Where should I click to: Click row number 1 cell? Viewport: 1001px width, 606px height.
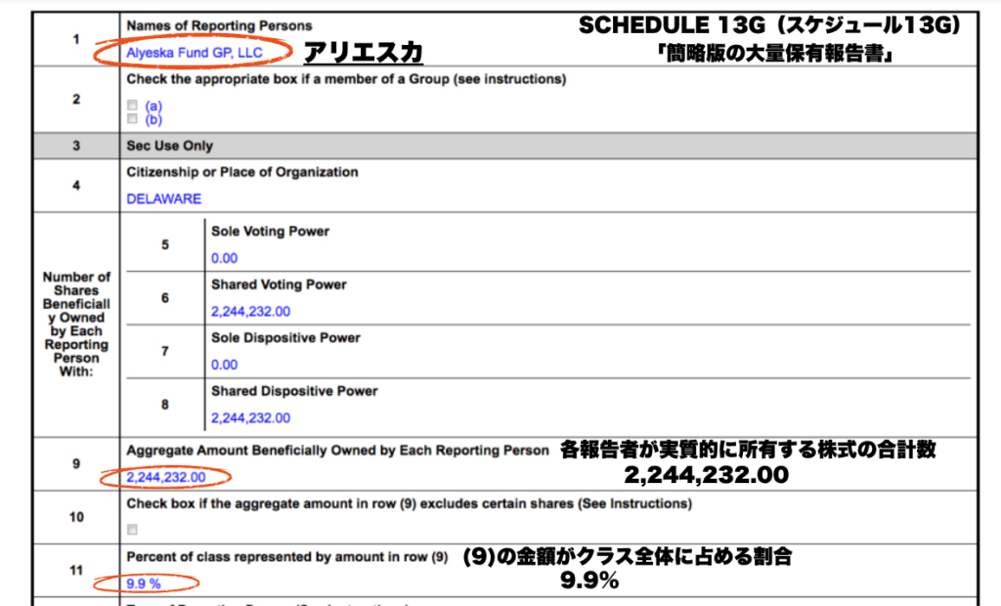(76, 40)
